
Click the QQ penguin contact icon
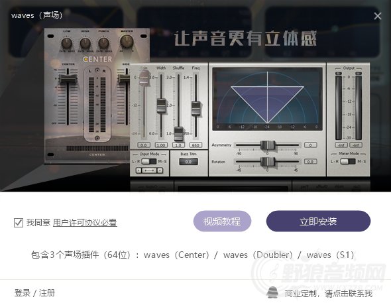(x=272, y=292)
